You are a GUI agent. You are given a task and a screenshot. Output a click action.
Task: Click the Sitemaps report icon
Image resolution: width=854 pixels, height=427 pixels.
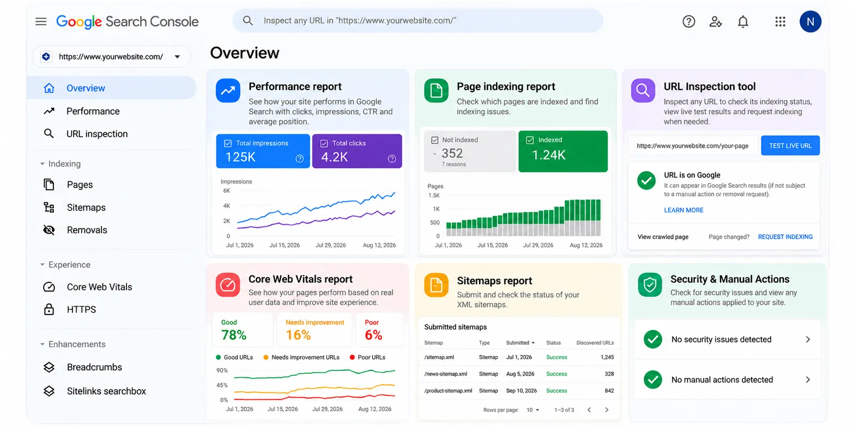tap(436, 285)
